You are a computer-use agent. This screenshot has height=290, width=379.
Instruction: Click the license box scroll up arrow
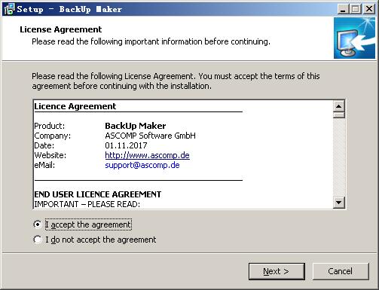tap(339, 106)
